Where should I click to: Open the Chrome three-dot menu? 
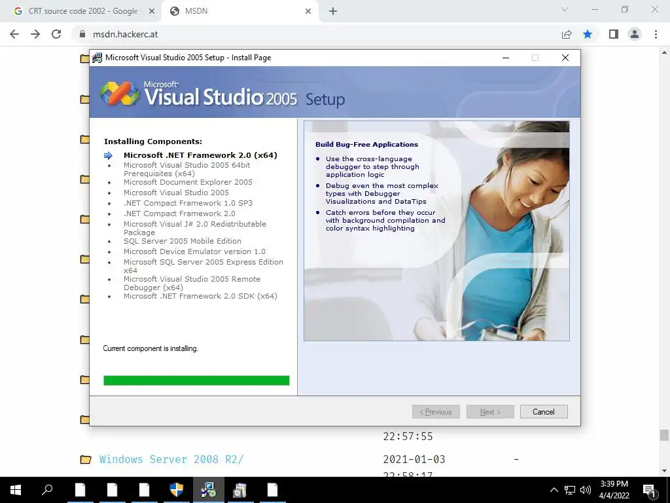click(x=656, y=34)
